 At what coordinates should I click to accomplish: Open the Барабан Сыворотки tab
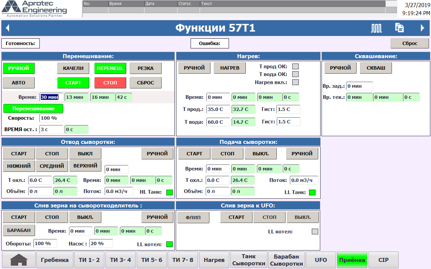tap(286, 260)
